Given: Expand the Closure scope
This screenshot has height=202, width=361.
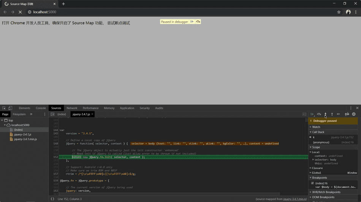Looking at the screenshot, I should [x=317, y=168].
